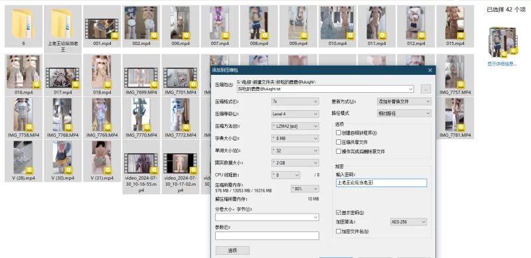Select the 006.mp4 video file
The image size is (531, 258).
pyautogui.click(x=181, y=26)
